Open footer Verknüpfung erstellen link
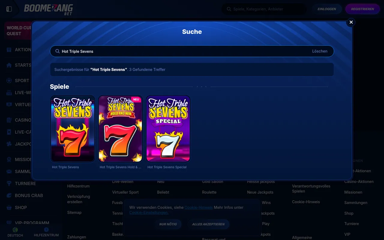 coord(79,199)
